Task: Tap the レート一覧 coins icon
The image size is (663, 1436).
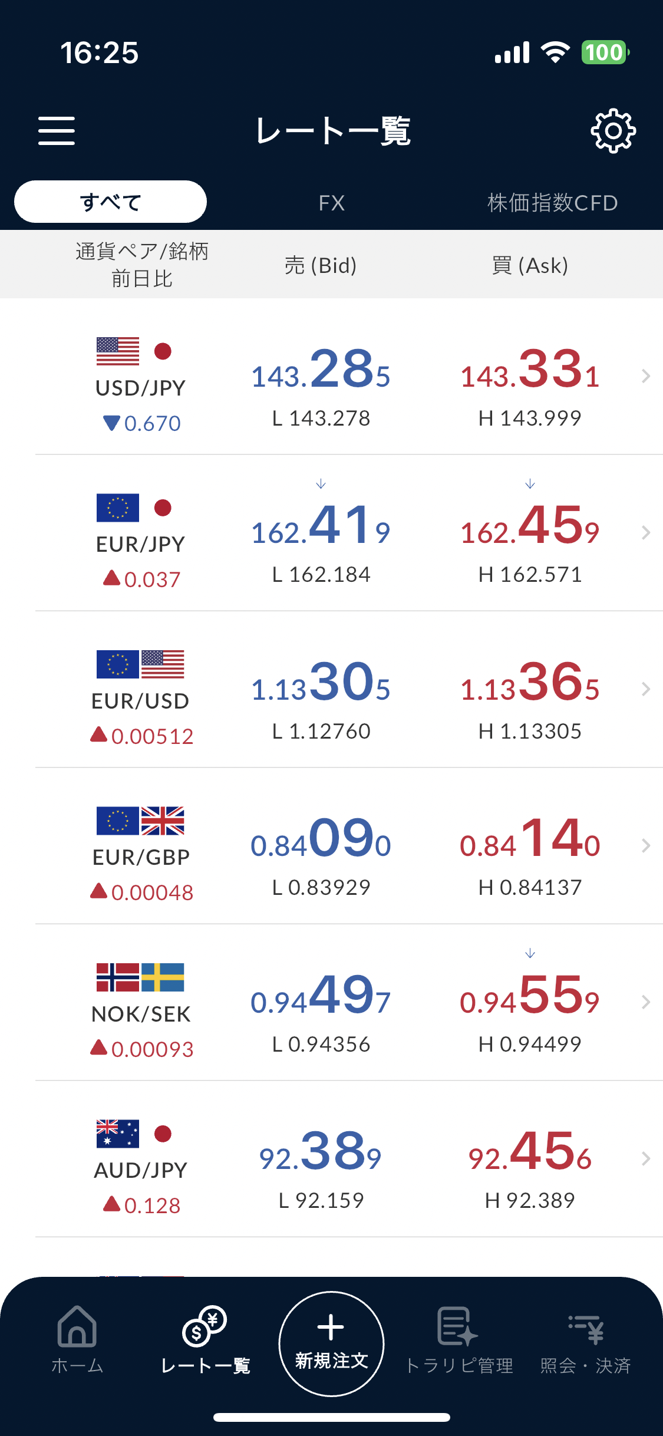Action: tap(204, 1326)
